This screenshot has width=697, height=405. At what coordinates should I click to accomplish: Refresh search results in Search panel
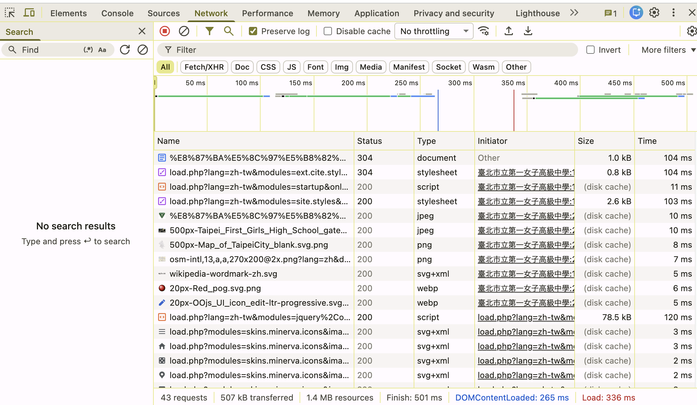[x=125, y=50]
